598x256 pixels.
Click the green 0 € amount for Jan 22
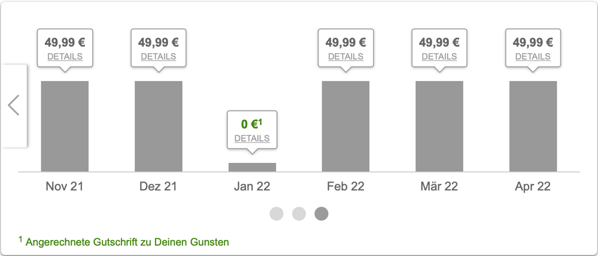coord(251,124)
